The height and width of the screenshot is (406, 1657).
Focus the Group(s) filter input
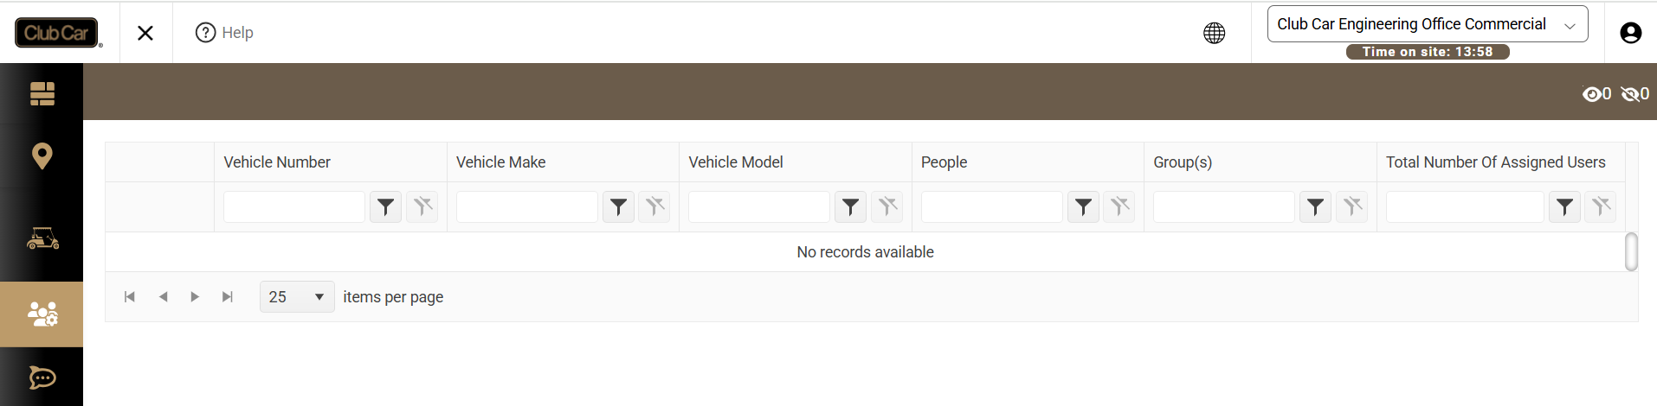tap(1224, 207)
